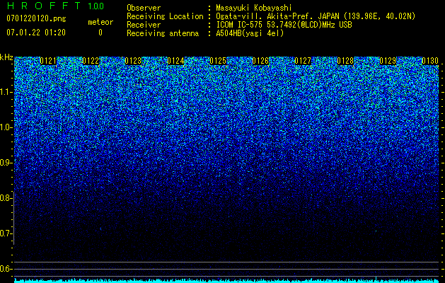This screenshot has width=445, height=283.
Task: Click the Receiving Location label
Action: (165, 16)
